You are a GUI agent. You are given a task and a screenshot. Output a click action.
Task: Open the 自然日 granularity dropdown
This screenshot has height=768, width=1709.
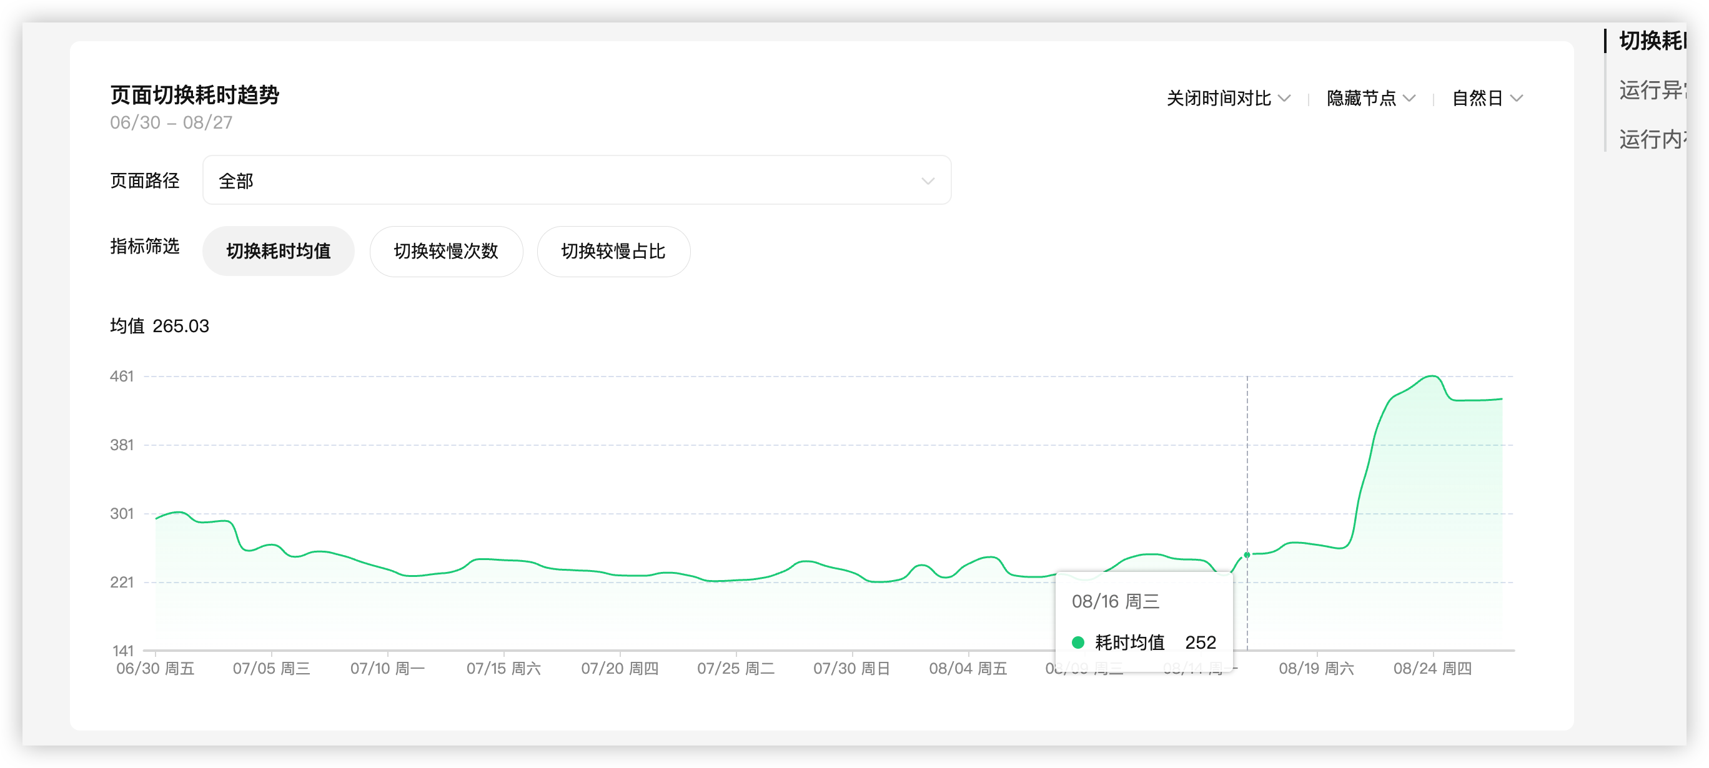tap(1477, 98)
